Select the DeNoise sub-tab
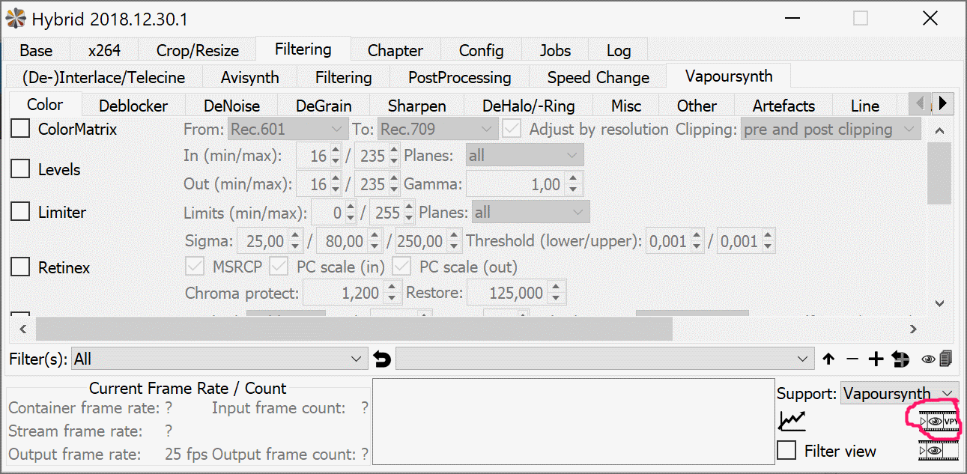 pyautogui.click(x=231, y=106)
